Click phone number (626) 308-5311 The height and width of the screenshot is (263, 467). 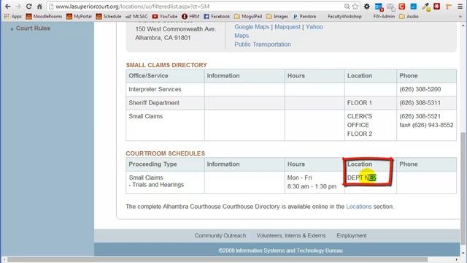click(420, 102)
